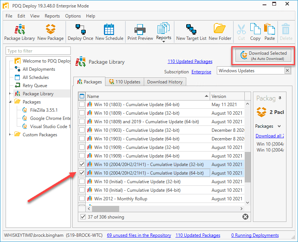Click the vertical scrollbar thumb in package list
This screenshot has height=242, width=298.
point(247,167)
